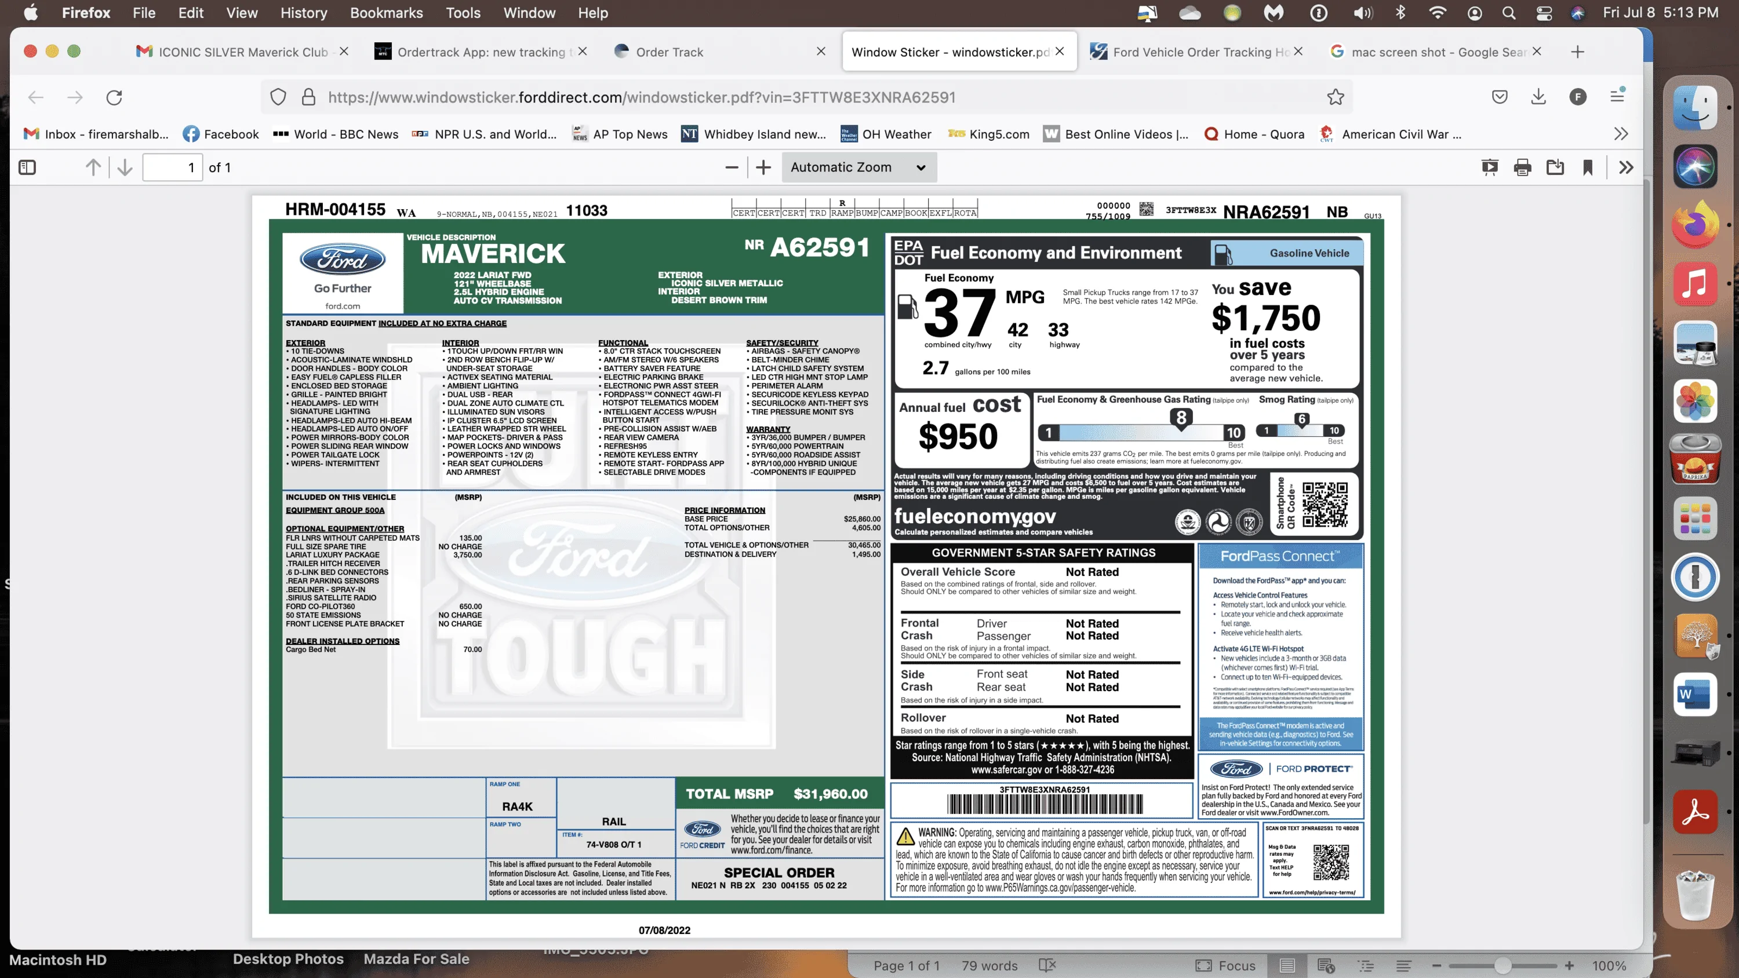Click the PDF page number field
Image resolution: width=1739 pixels, height=978 pixels.
(x=172, y=167)
